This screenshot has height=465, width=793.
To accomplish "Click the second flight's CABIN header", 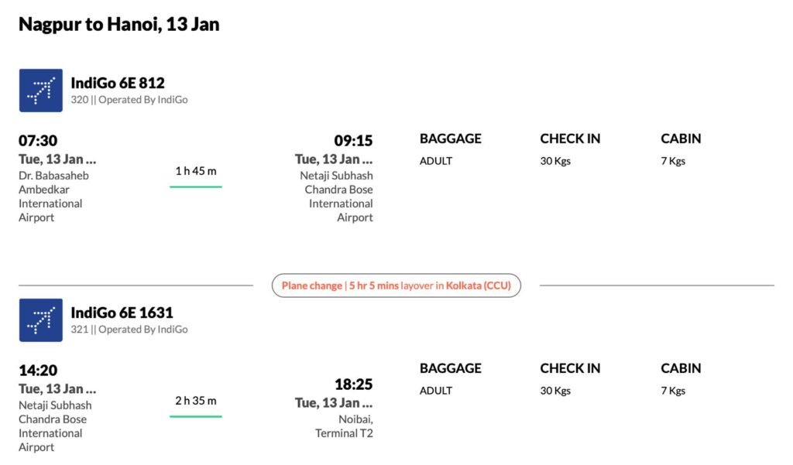I will click(681, 368).
